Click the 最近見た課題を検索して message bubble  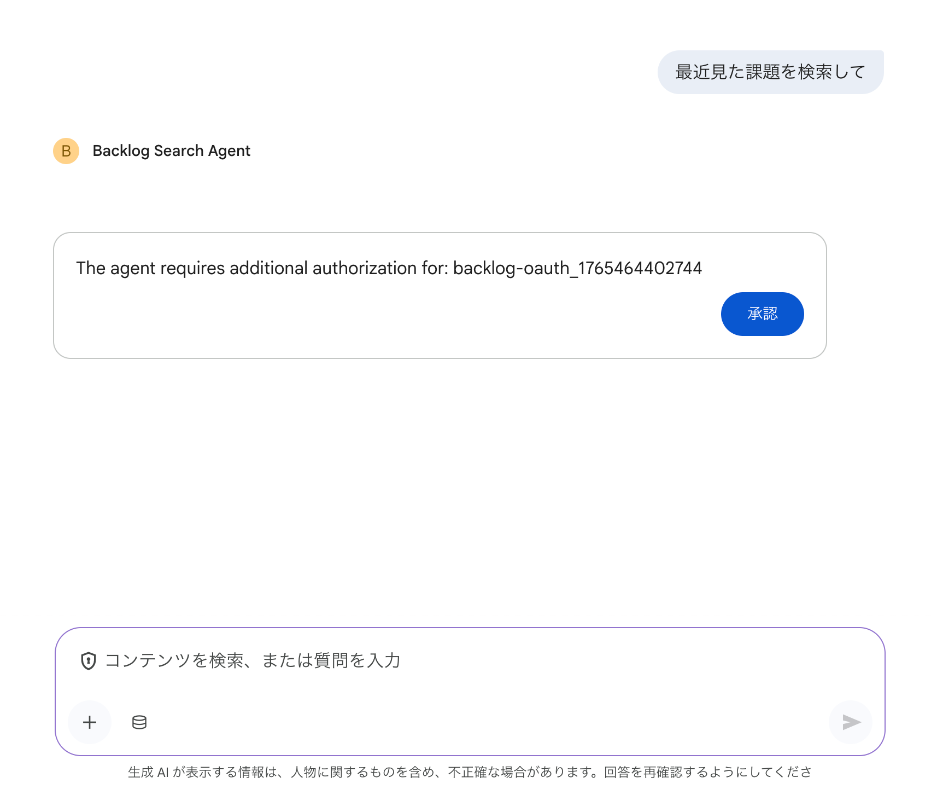coord(770,72)
